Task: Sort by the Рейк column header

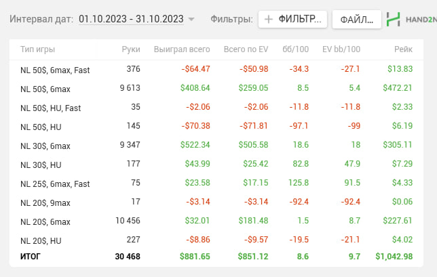Action: 403,49
